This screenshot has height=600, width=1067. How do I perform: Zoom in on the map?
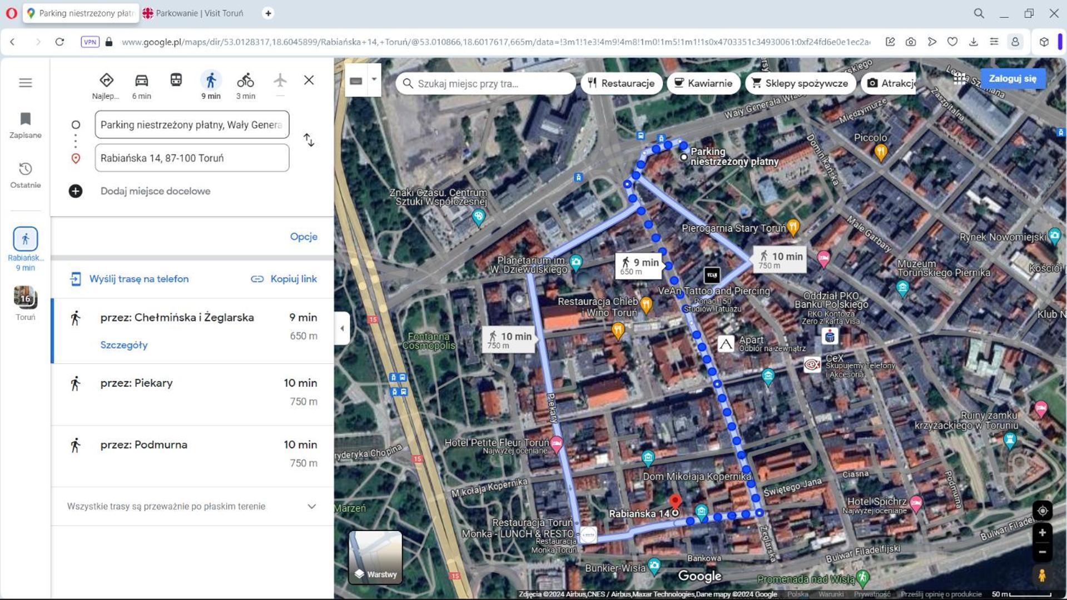(1042, 533)
